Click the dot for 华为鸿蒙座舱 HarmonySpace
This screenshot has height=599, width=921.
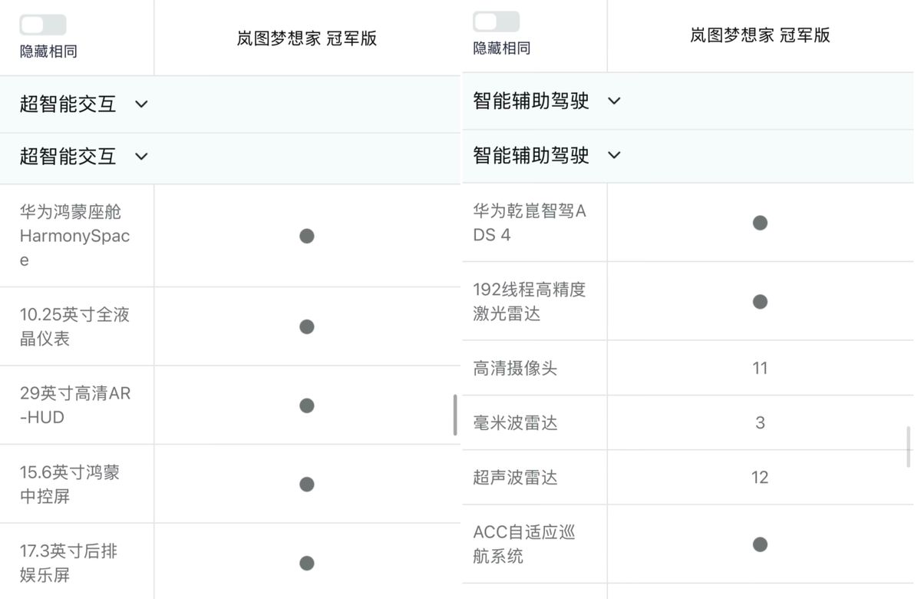307,236
